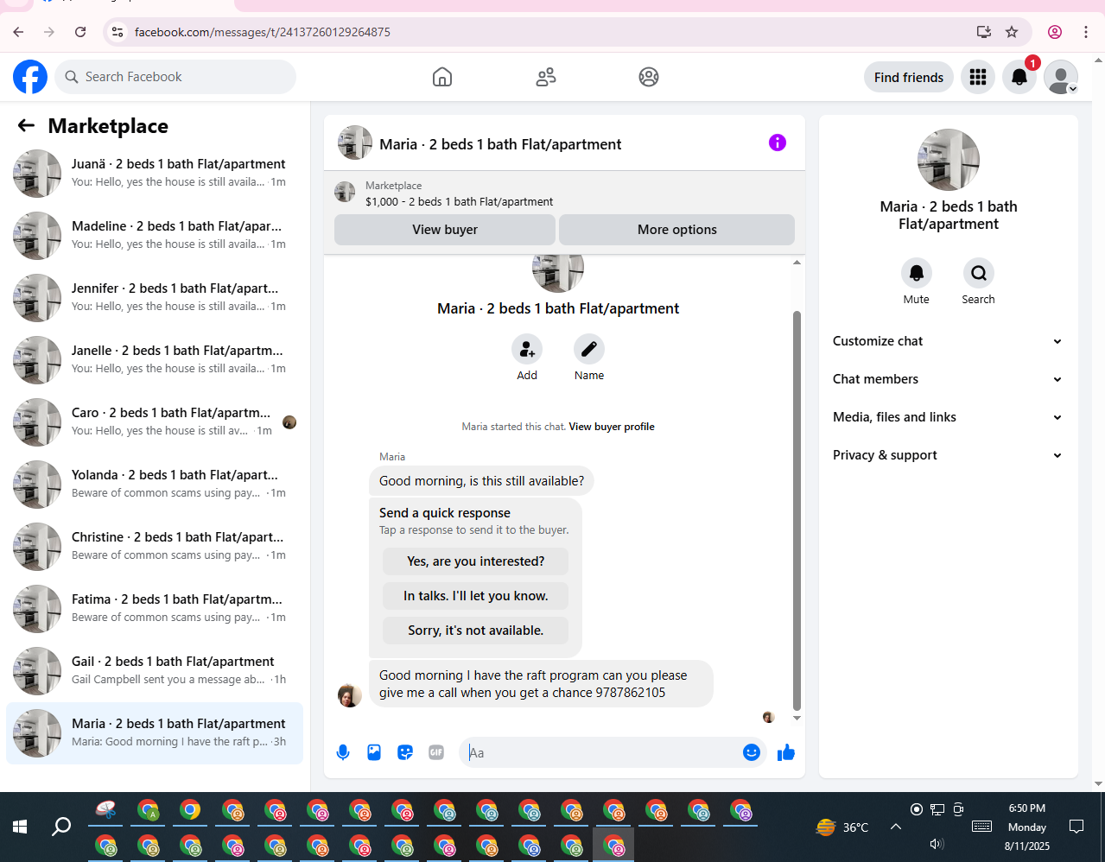Open the Madeline conversation
The image size is (1105, 862).
tap(155, 235)
